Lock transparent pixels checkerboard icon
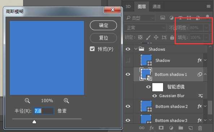The image size is (214, 132). [140, 37]
